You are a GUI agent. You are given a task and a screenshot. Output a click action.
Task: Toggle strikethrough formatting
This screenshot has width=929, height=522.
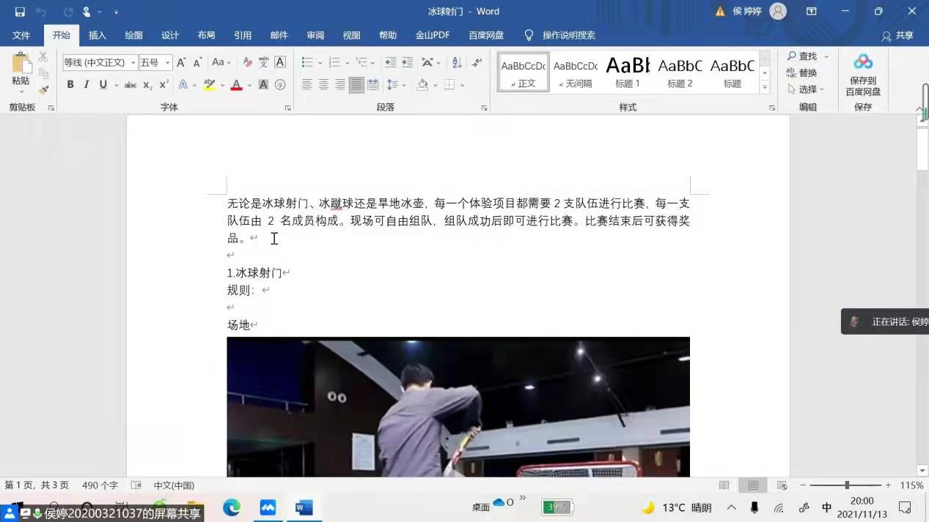tap(131, 86)
